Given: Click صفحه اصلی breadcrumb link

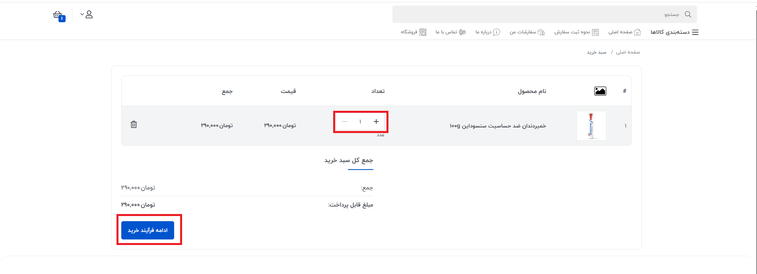Looking at the screenshot, I should point(628,52).
